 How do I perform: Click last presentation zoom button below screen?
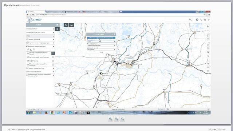coord(122,119)
